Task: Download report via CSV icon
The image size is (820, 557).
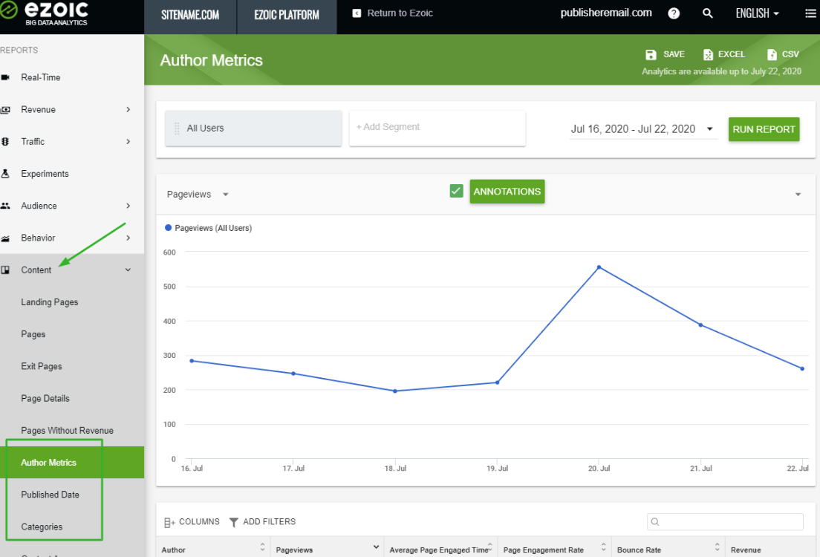Action: (x=772, y=55)
